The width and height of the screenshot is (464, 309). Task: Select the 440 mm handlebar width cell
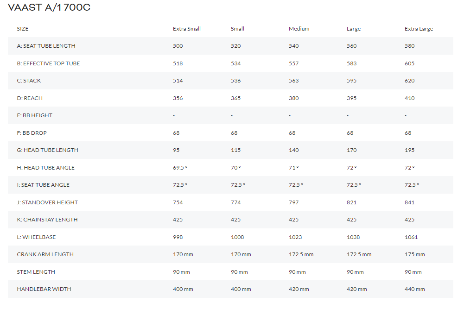(x=414, y=289)
